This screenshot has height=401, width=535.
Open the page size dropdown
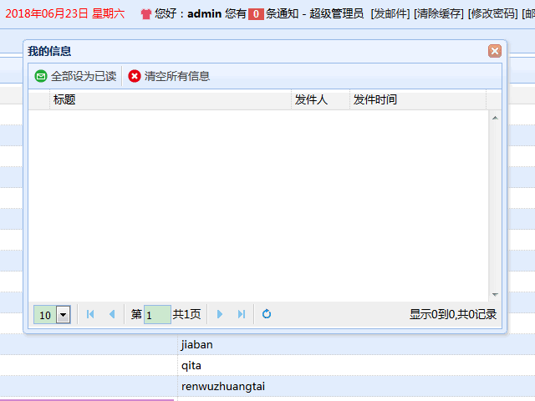pos(63,315)
